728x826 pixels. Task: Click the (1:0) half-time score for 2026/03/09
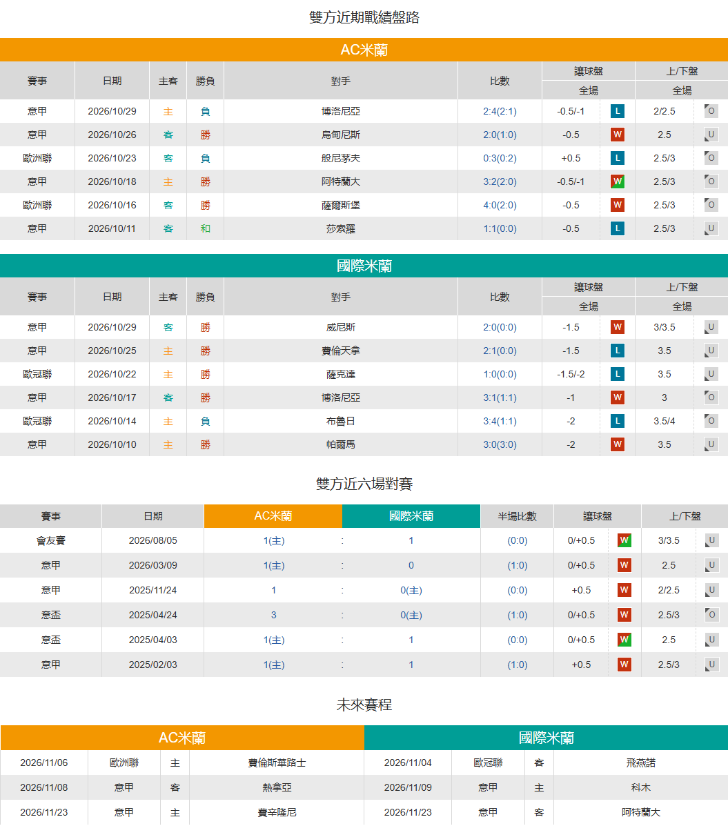click(518, 566)
